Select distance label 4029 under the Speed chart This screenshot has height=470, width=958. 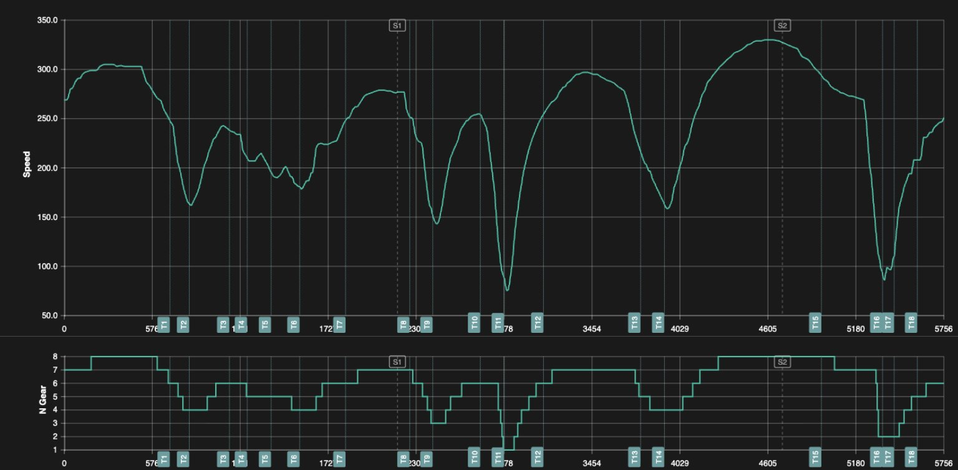click(x=679, y=329)
